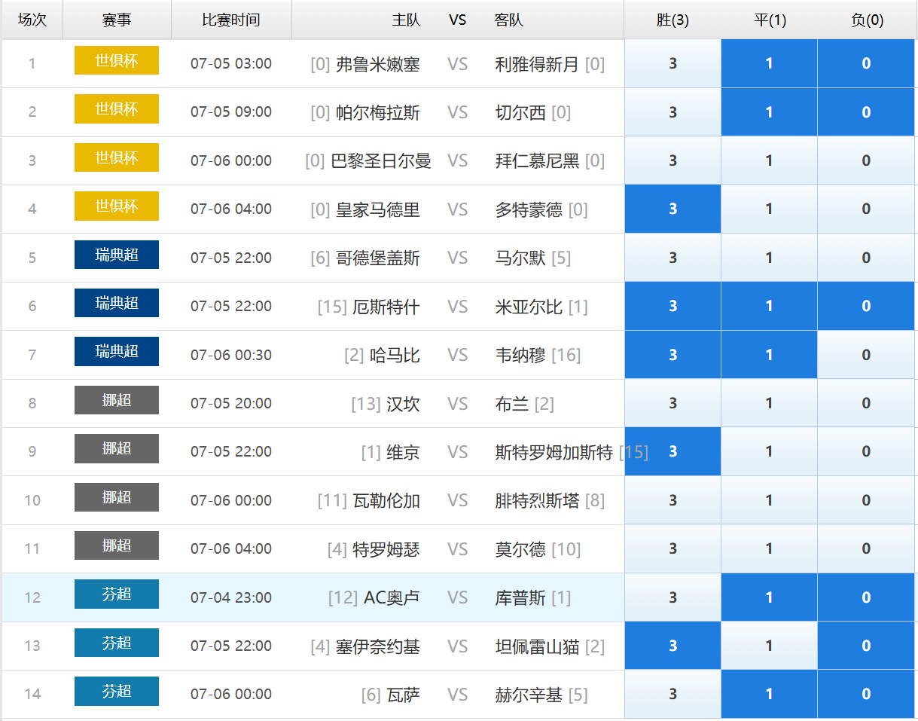Click match time 07-04 23:00
Image resolution: width=918 pixels, height=721 pixels.
[x=231, y=597]
